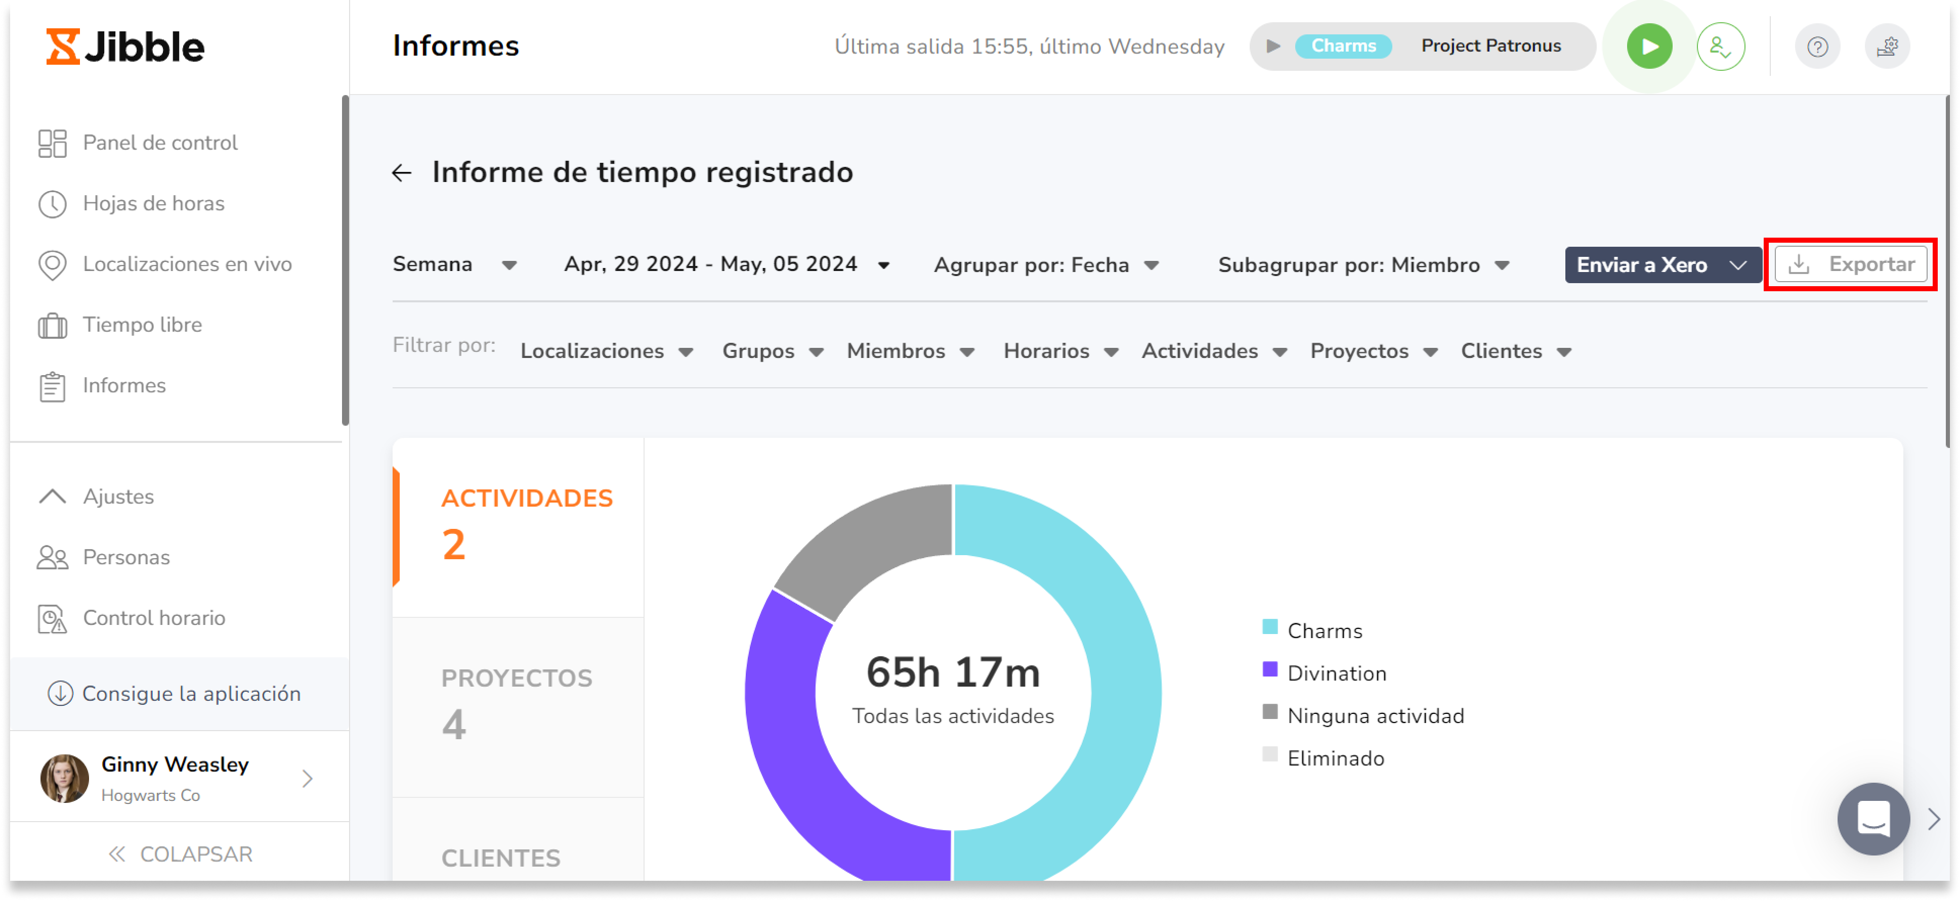The image size is (1960, 901).
Task: Click Última salida 15:55 status text
Action: [1030, 47]
